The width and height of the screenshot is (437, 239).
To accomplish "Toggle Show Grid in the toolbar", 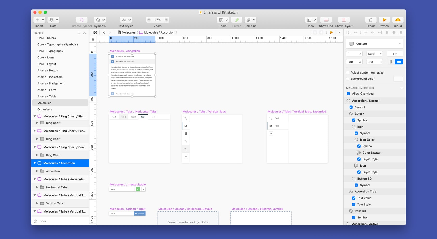I will [x=326, y=20].
